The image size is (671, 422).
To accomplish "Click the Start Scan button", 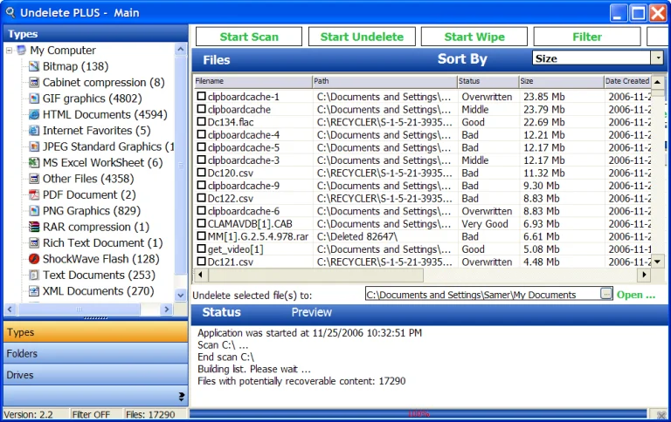I will [249, 37].
